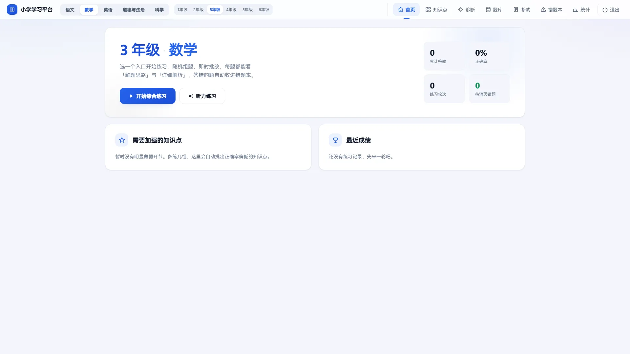Switch subject to 科学
Viewport: 630px width, 354px height.
[159, 10]
